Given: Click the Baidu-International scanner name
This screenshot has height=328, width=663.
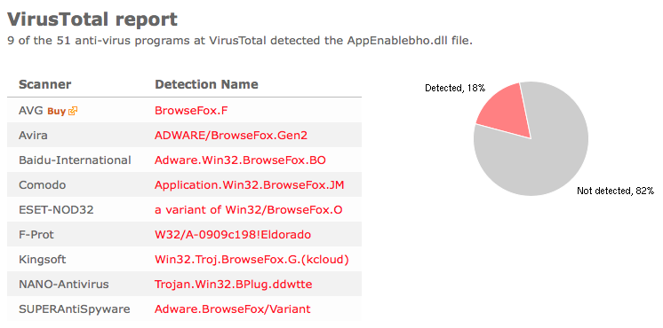Looking at the screenshot, I should tap(75, 160).
